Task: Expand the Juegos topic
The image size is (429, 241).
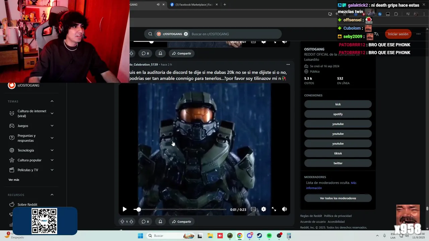Action: click(31, 126)
